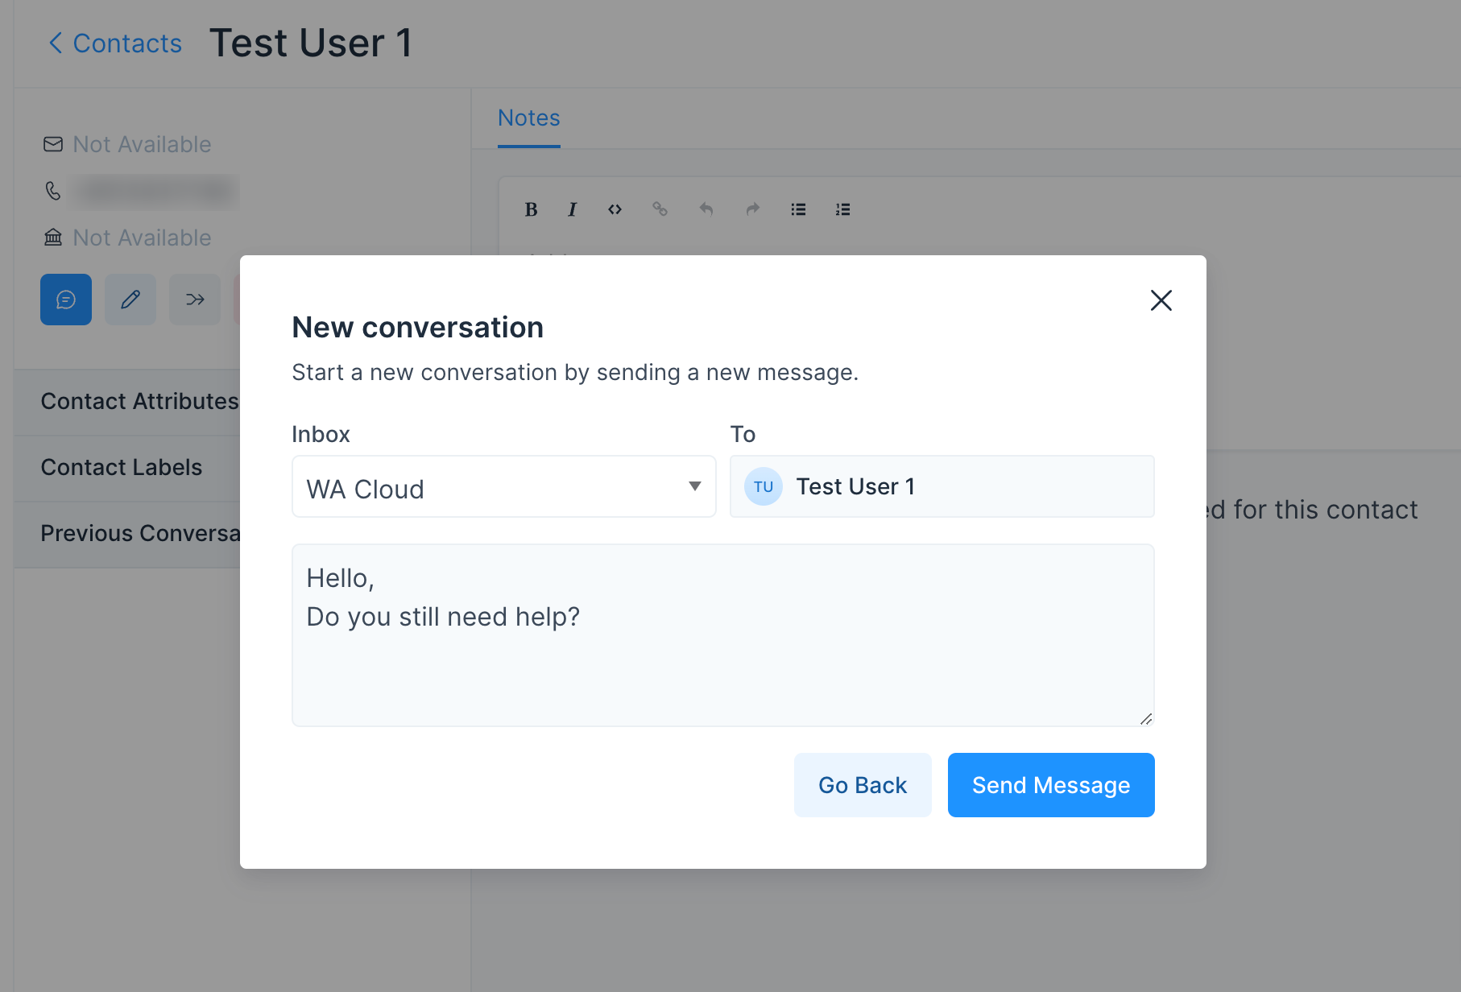Click the message textarea containing Hello
The width and height of the screenshot is (1461, 992).
[722, 635]
